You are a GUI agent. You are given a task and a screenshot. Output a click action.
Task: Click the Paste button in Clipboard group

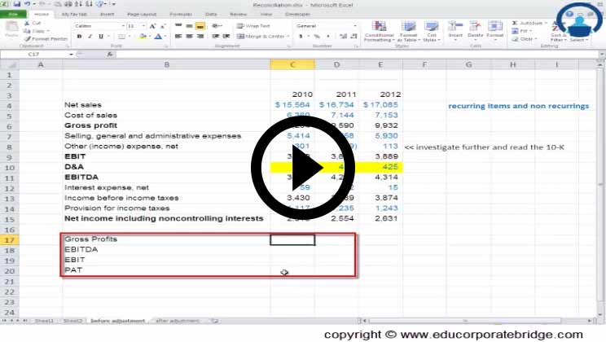11,29
